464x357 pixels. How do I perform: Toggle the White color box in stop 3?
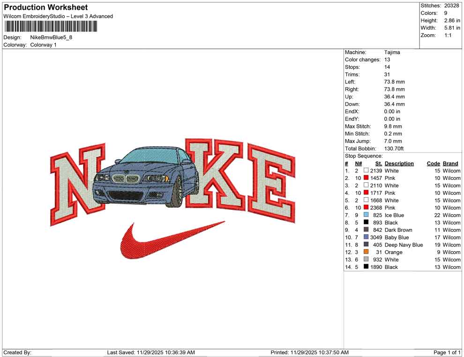pyautogui.click(x=366, y=186)
